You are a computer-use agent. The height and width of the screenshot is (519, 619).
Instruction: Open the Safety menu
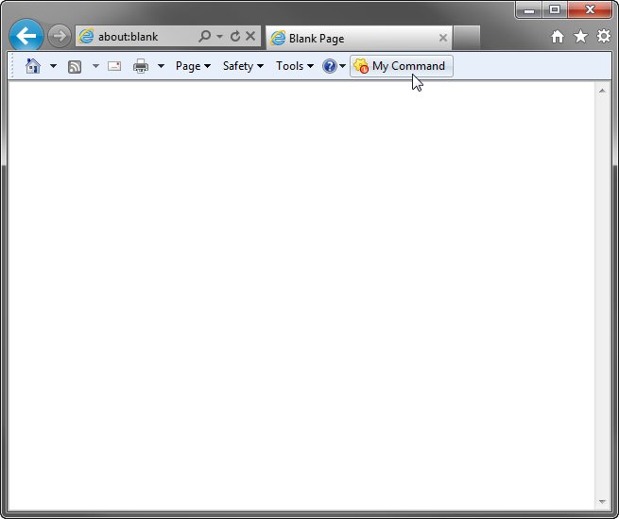[243, 66]
